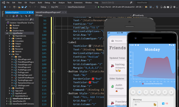Toggle the W weekday circle

coord(152,92)
